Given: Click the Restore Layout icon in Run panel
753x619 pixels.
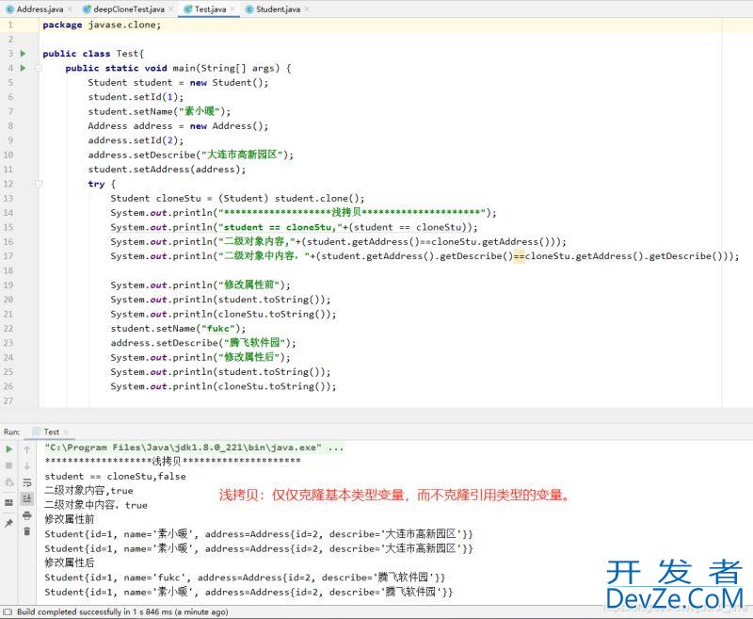Looking at the screenshot, I should coord(8,503).
